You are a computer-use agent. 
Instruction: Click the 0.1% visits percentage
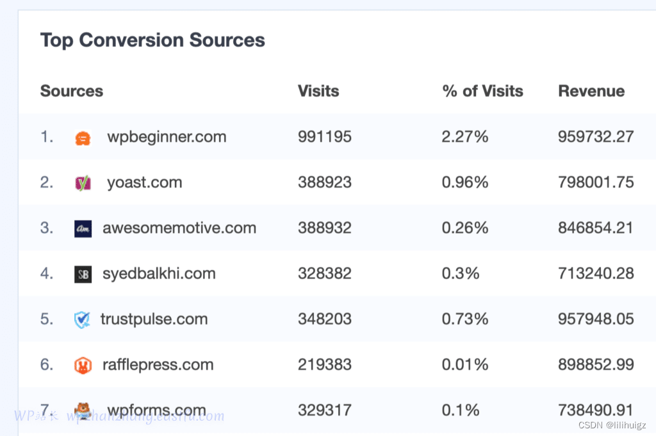460,410
